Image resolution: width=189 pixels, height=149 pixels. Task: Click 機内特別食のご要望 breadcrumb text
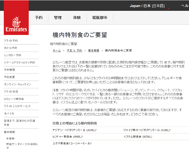point(118,51)
